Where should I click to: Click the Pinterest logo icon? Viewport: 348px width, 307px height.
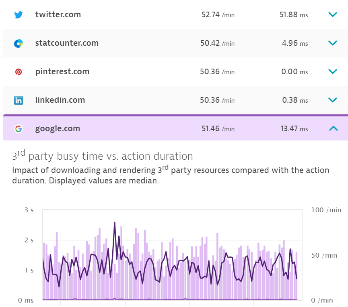pyautogui.click(x=19, y=72)
